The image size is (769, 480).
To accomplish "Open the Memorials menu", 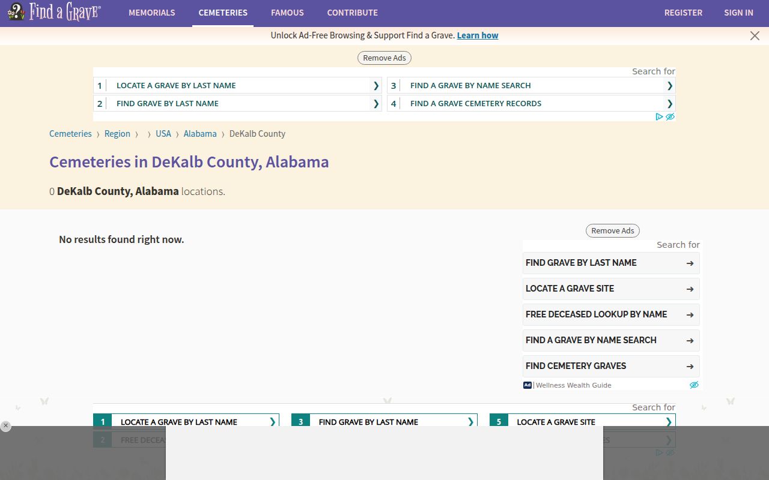I will pos(152,13).
